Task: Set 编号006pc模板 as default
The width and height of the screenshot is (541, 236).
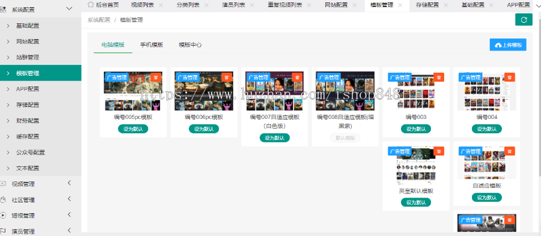Action: (x=204, y=129)
